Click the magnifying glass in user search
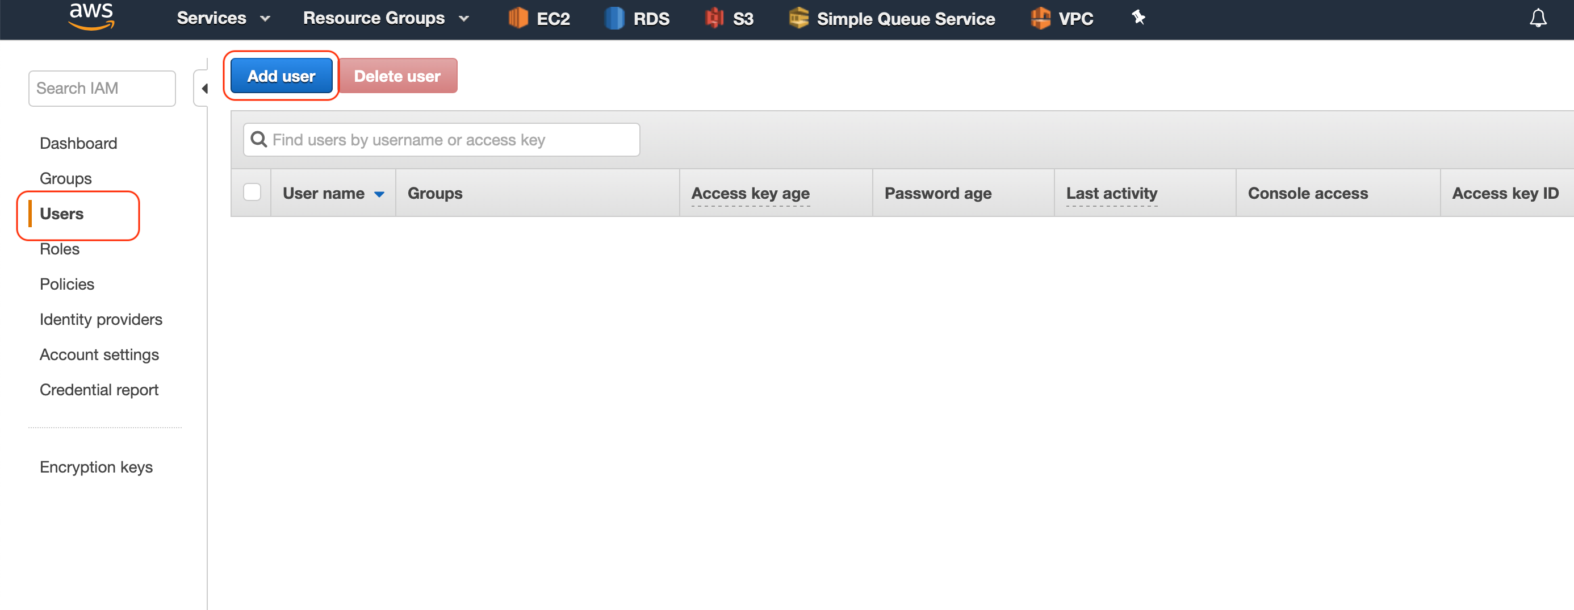Viewport: 1574px width, 610px height. point(258,139)
